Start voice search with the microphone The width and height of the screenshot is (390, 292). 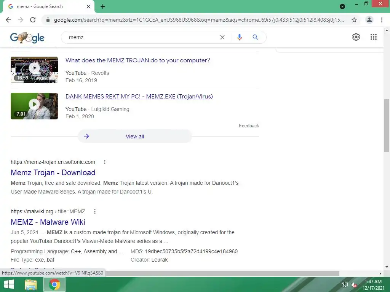tap(239, 37)
